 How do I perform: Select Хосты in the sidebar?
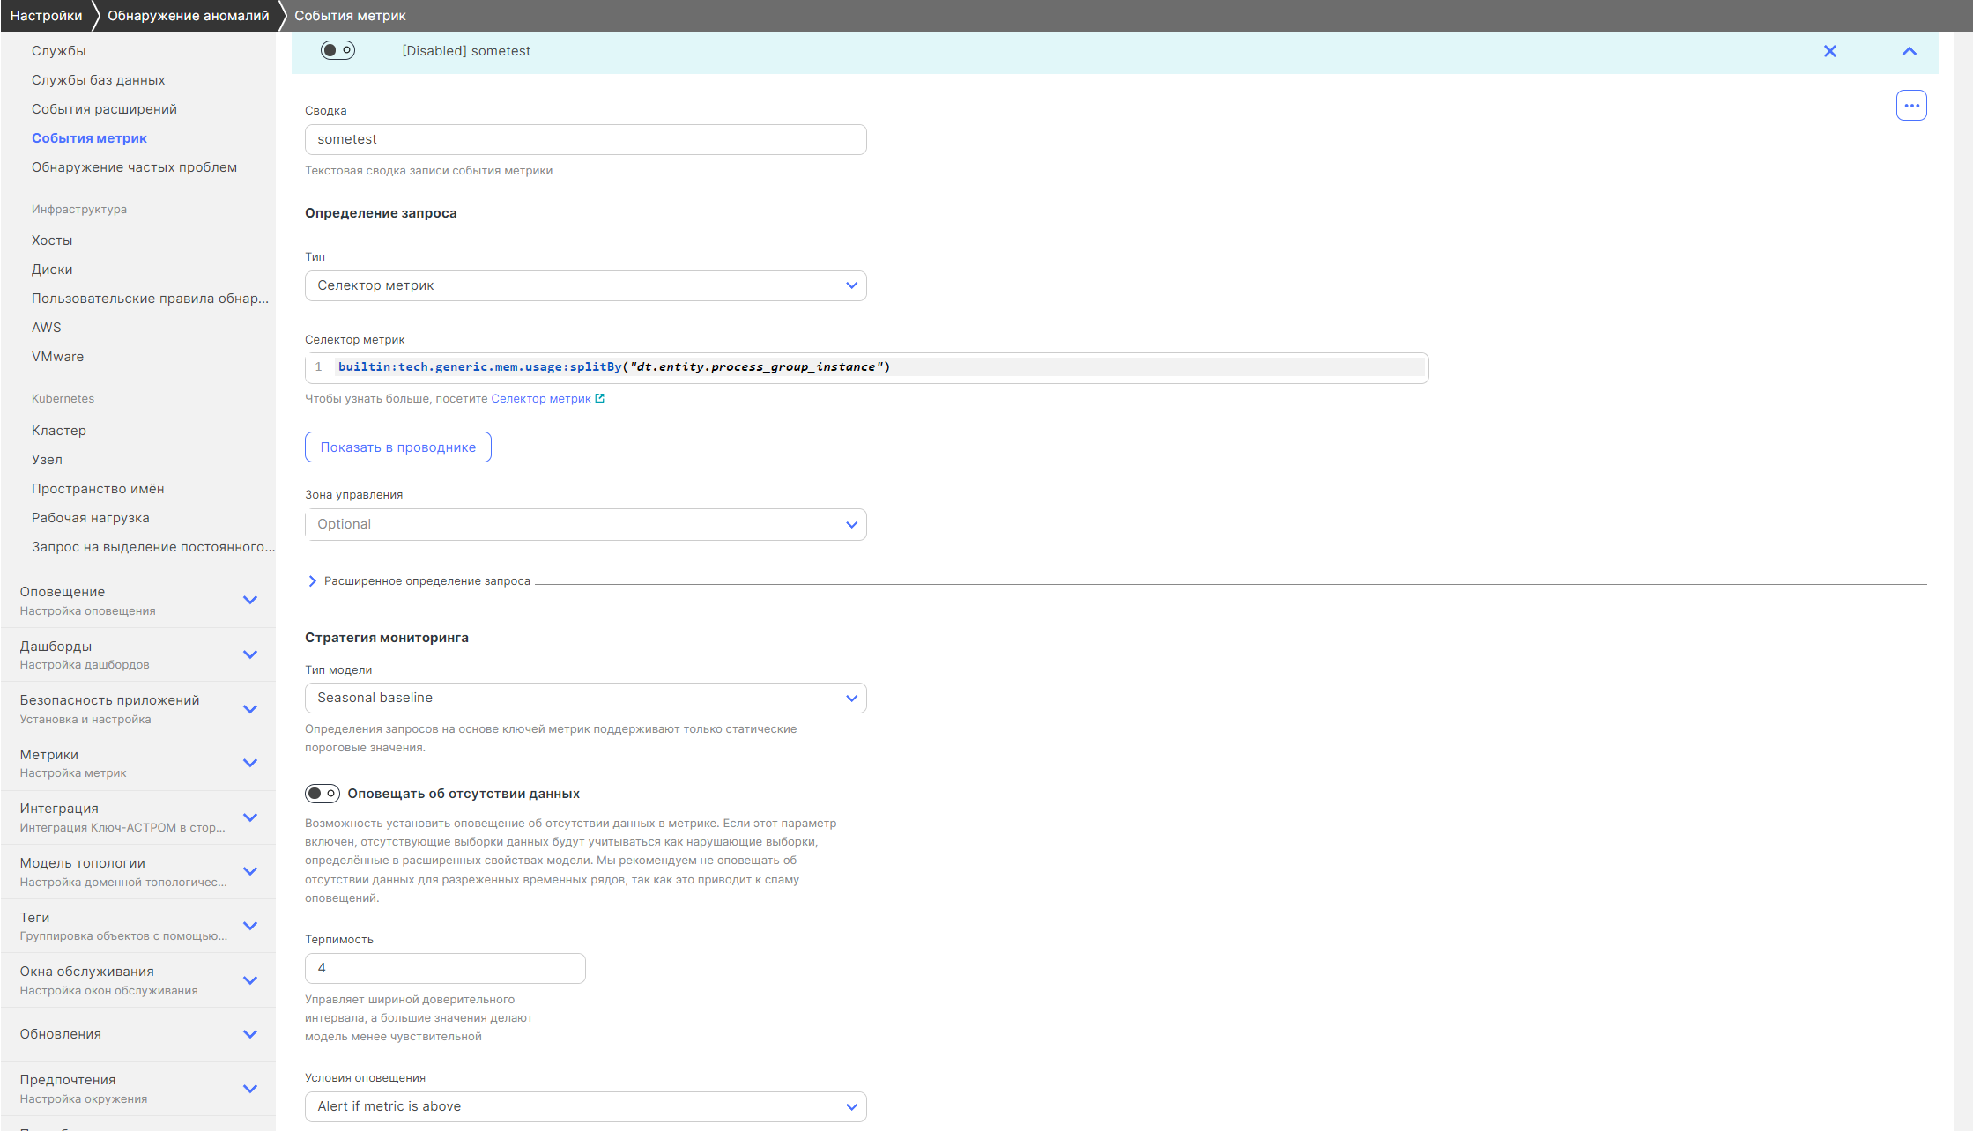[52, 240]
